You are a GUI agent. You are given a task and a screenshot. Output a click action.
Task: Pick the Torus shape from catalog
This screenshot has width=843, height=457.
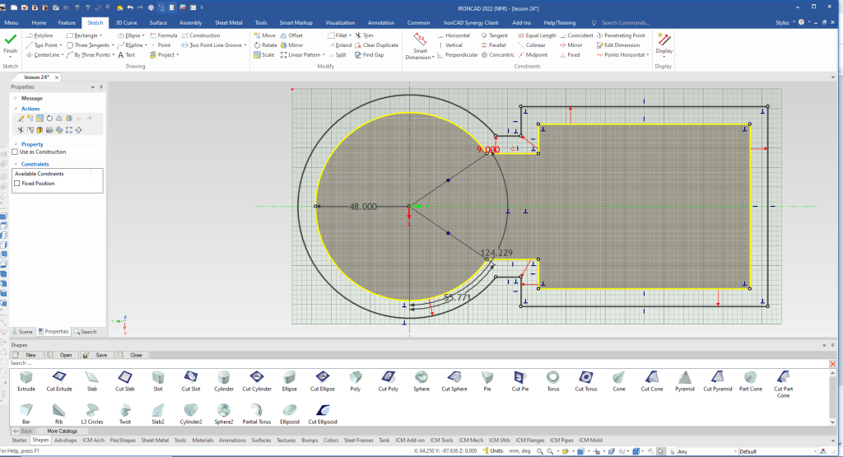pos(552,378)
